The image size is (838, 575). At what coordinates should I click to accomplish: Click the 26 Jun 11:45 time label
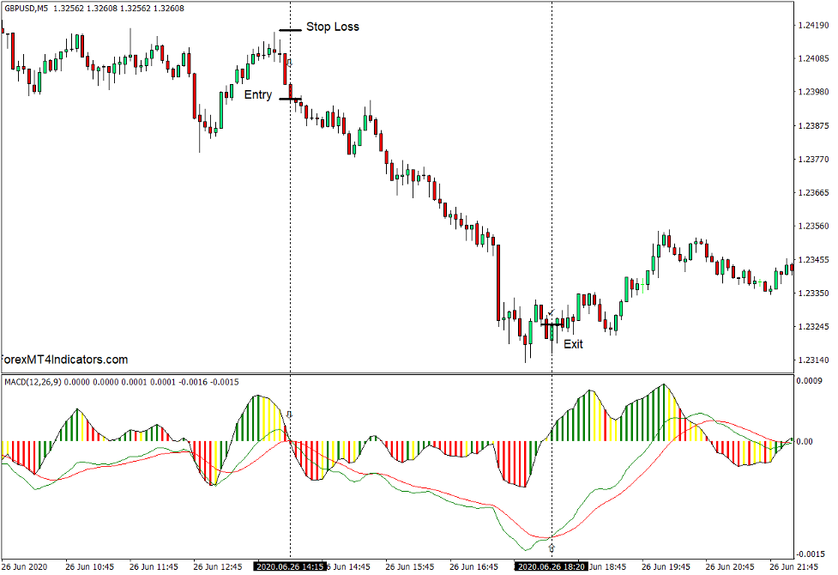(x=154, y=566)
